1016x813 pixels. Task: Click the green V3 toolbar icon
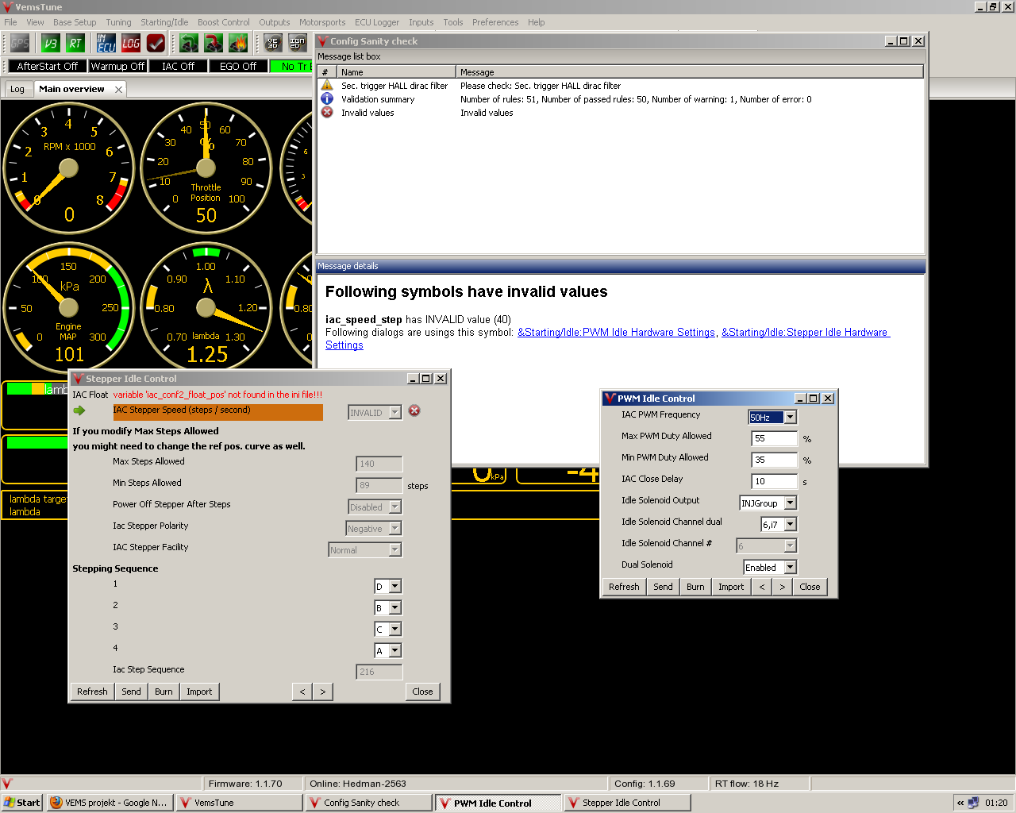tap(51, 43)
